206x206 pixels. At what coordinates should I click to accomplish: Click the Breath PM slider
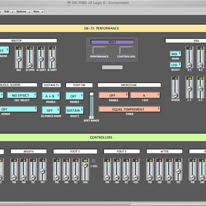click(x=14, y=169)
